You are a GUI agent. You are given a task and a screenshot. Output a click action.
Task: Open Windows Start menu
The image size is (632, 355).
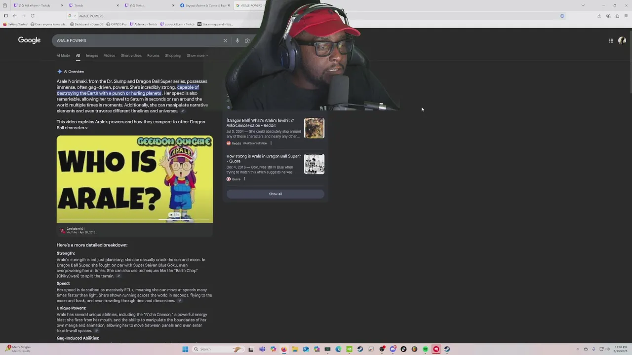(x=185, y=349)
